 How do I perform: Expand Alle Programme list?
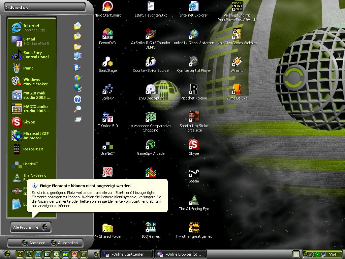point(30,227)
